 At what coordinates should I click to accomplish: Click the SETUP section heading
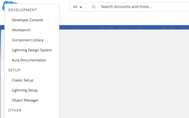pyautogui.click(x=14, y=70)
